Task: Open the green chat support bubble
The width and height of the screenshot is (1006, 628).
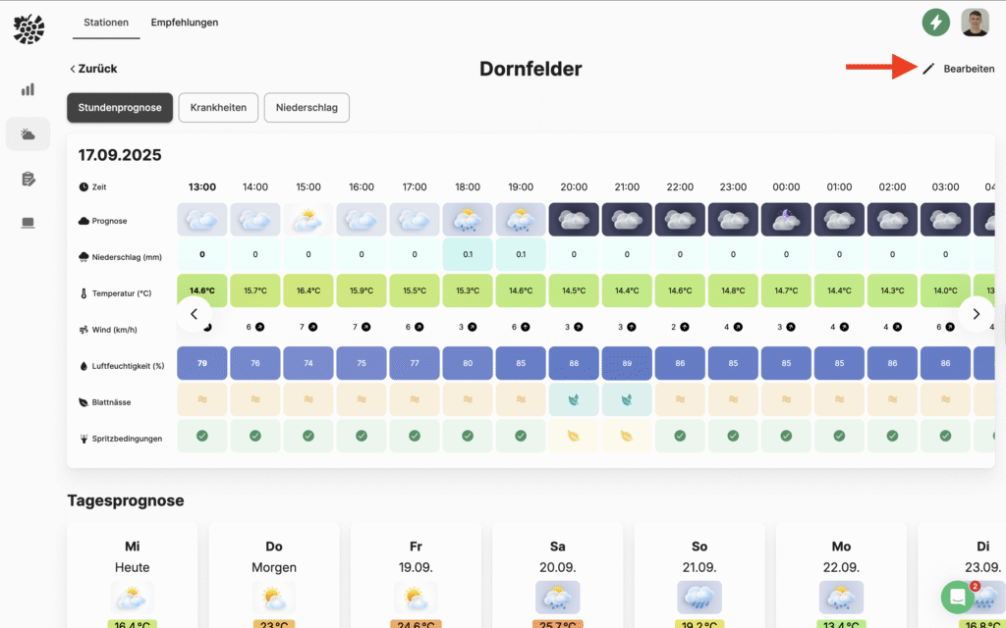Action: point(956,597)
